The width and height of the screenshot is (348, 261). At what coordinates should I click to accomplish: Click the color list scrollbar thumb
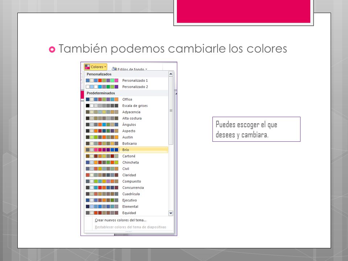pyautogui.click(x=171, y=111)
